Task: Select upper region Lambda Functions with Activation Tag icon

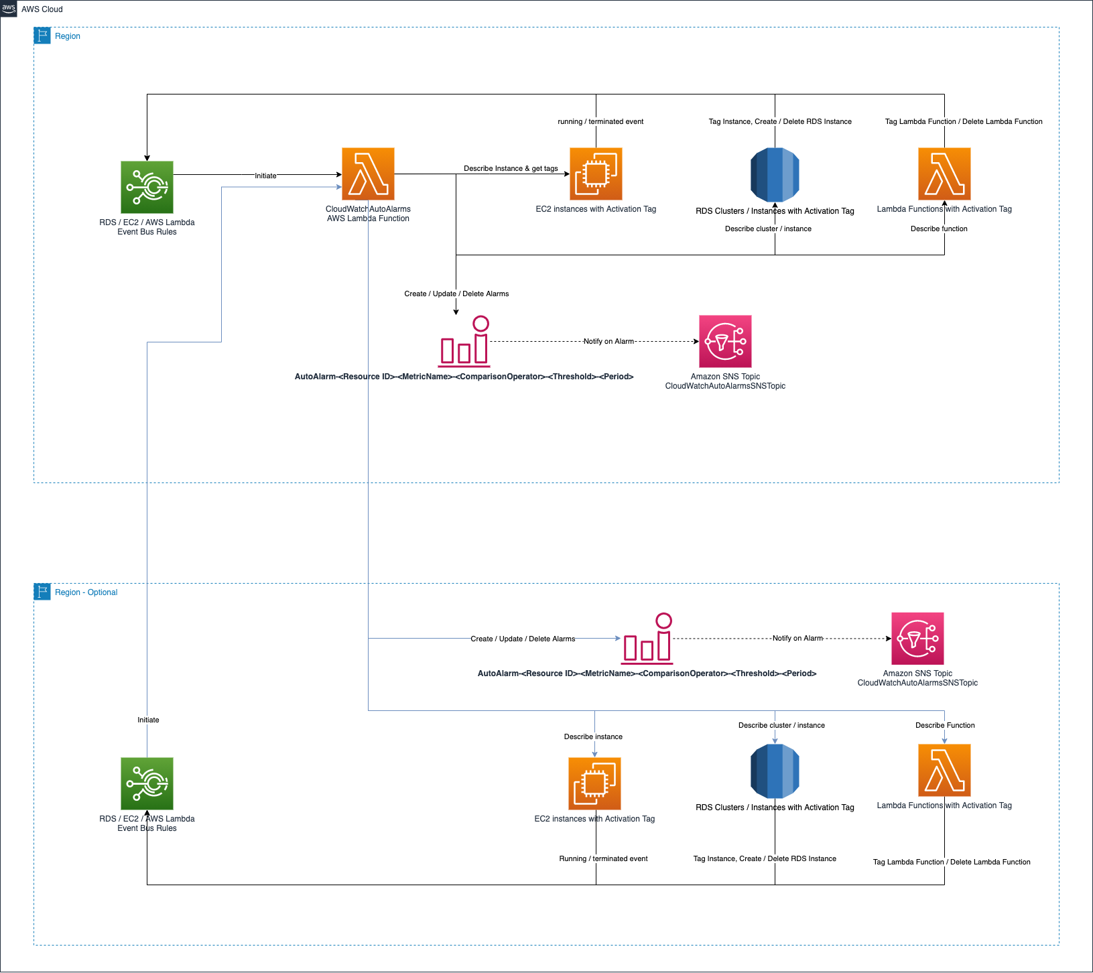Action: coord(944,174)
